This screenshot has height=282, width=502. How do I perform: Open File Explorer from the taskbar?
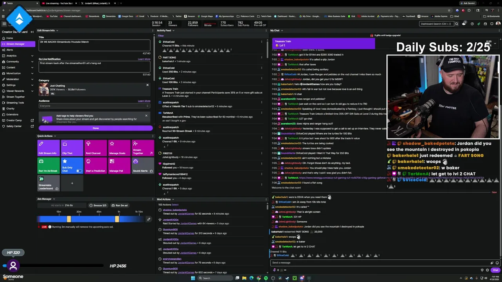click(x=244, y=278)
